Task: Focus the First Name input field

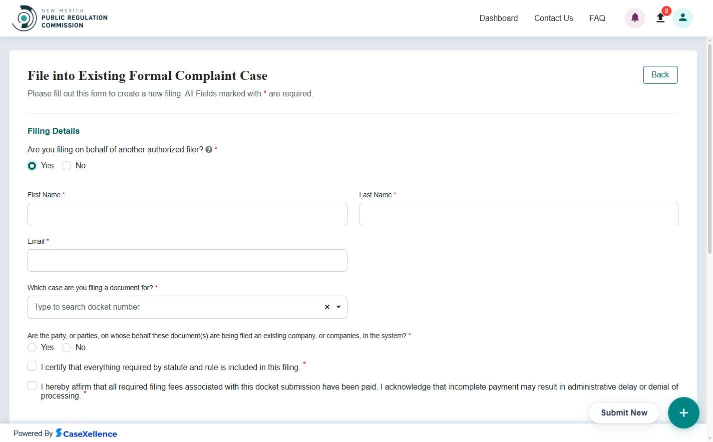Action: click(x=187, y=214)
